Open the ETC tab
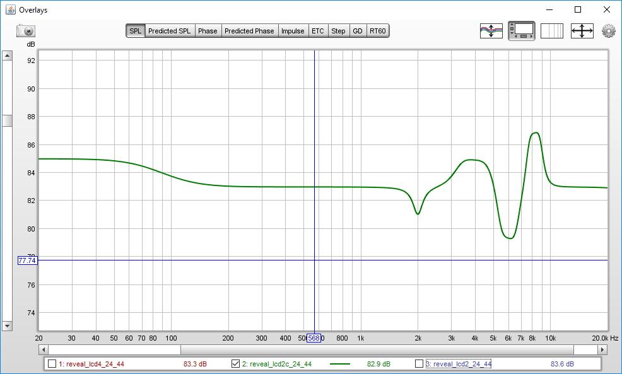622x374 pixels. [318, 31]
